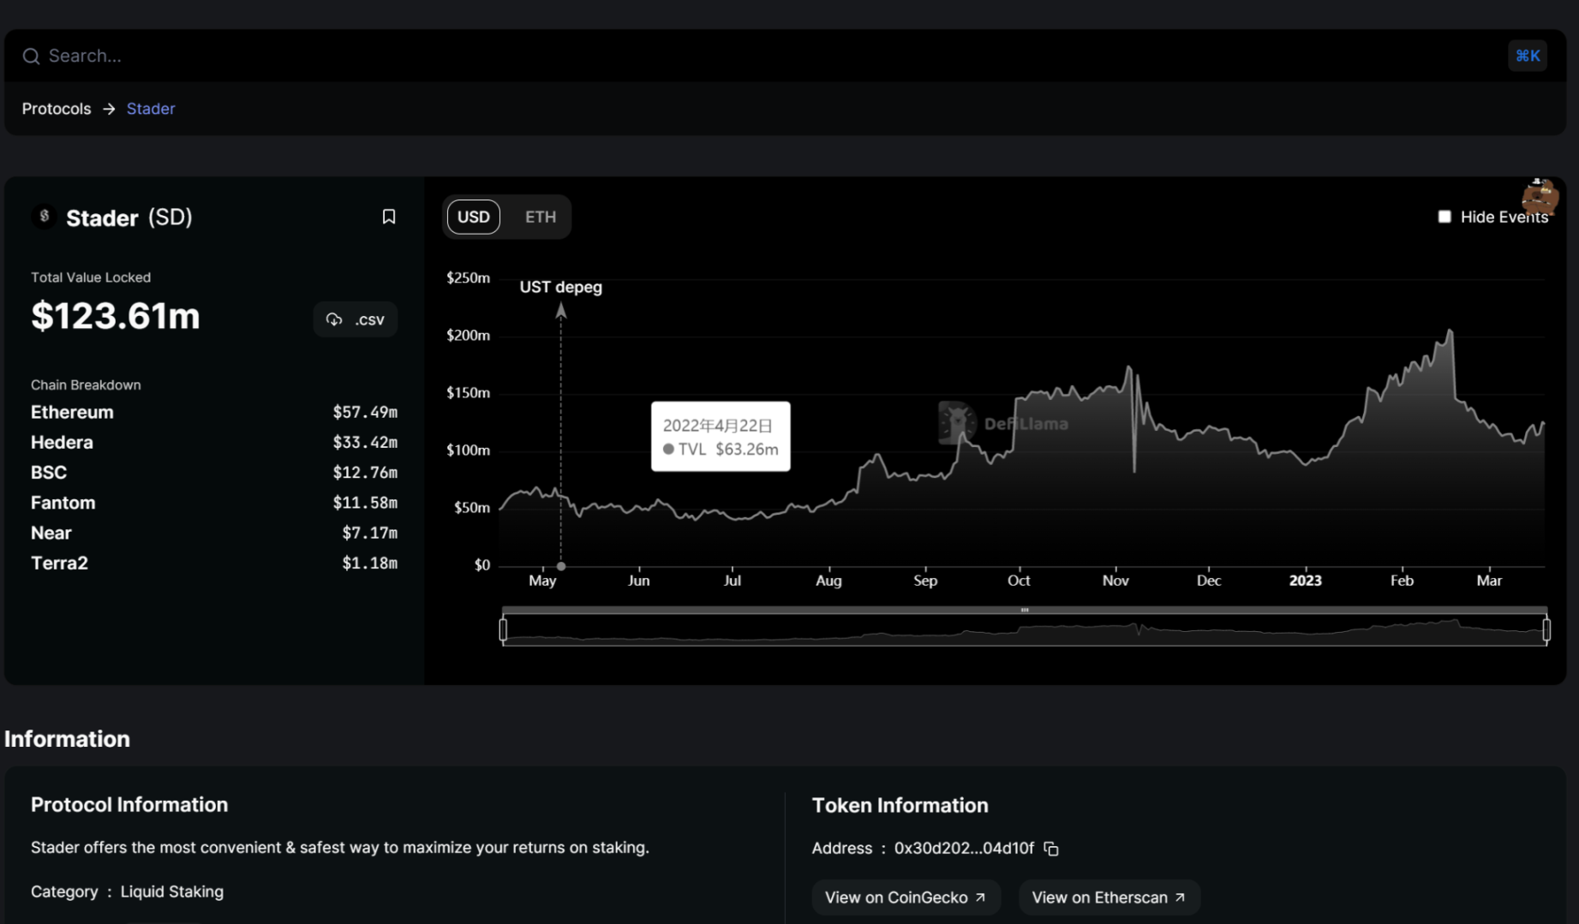
Task: Open View on CoinGecko link
Action: point(905,897)
